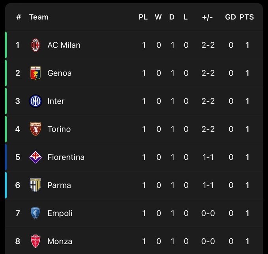The image size is (268, 254).
Task: Open the Inter club logo
Action: point(36,101)
